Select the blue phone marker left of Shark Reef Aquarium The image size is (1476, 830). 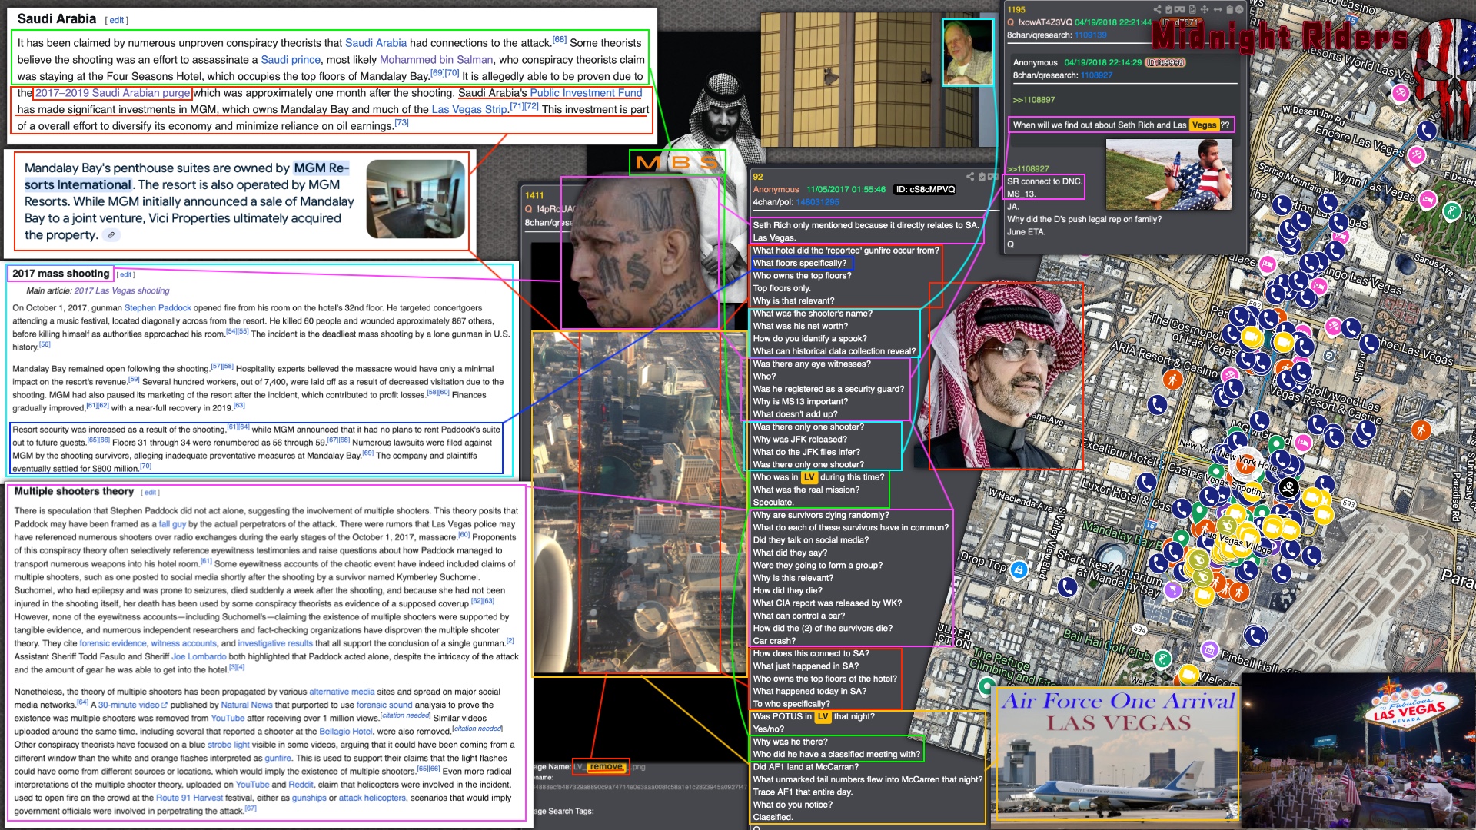click(1067, 587)
